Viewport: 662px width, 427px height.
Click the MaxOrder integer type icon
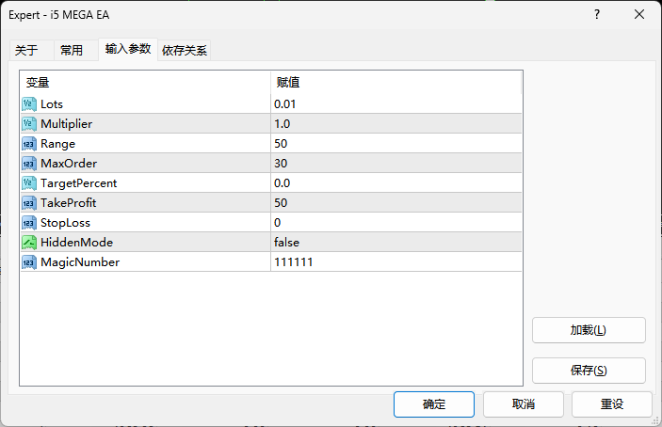[x=28, y=163]
